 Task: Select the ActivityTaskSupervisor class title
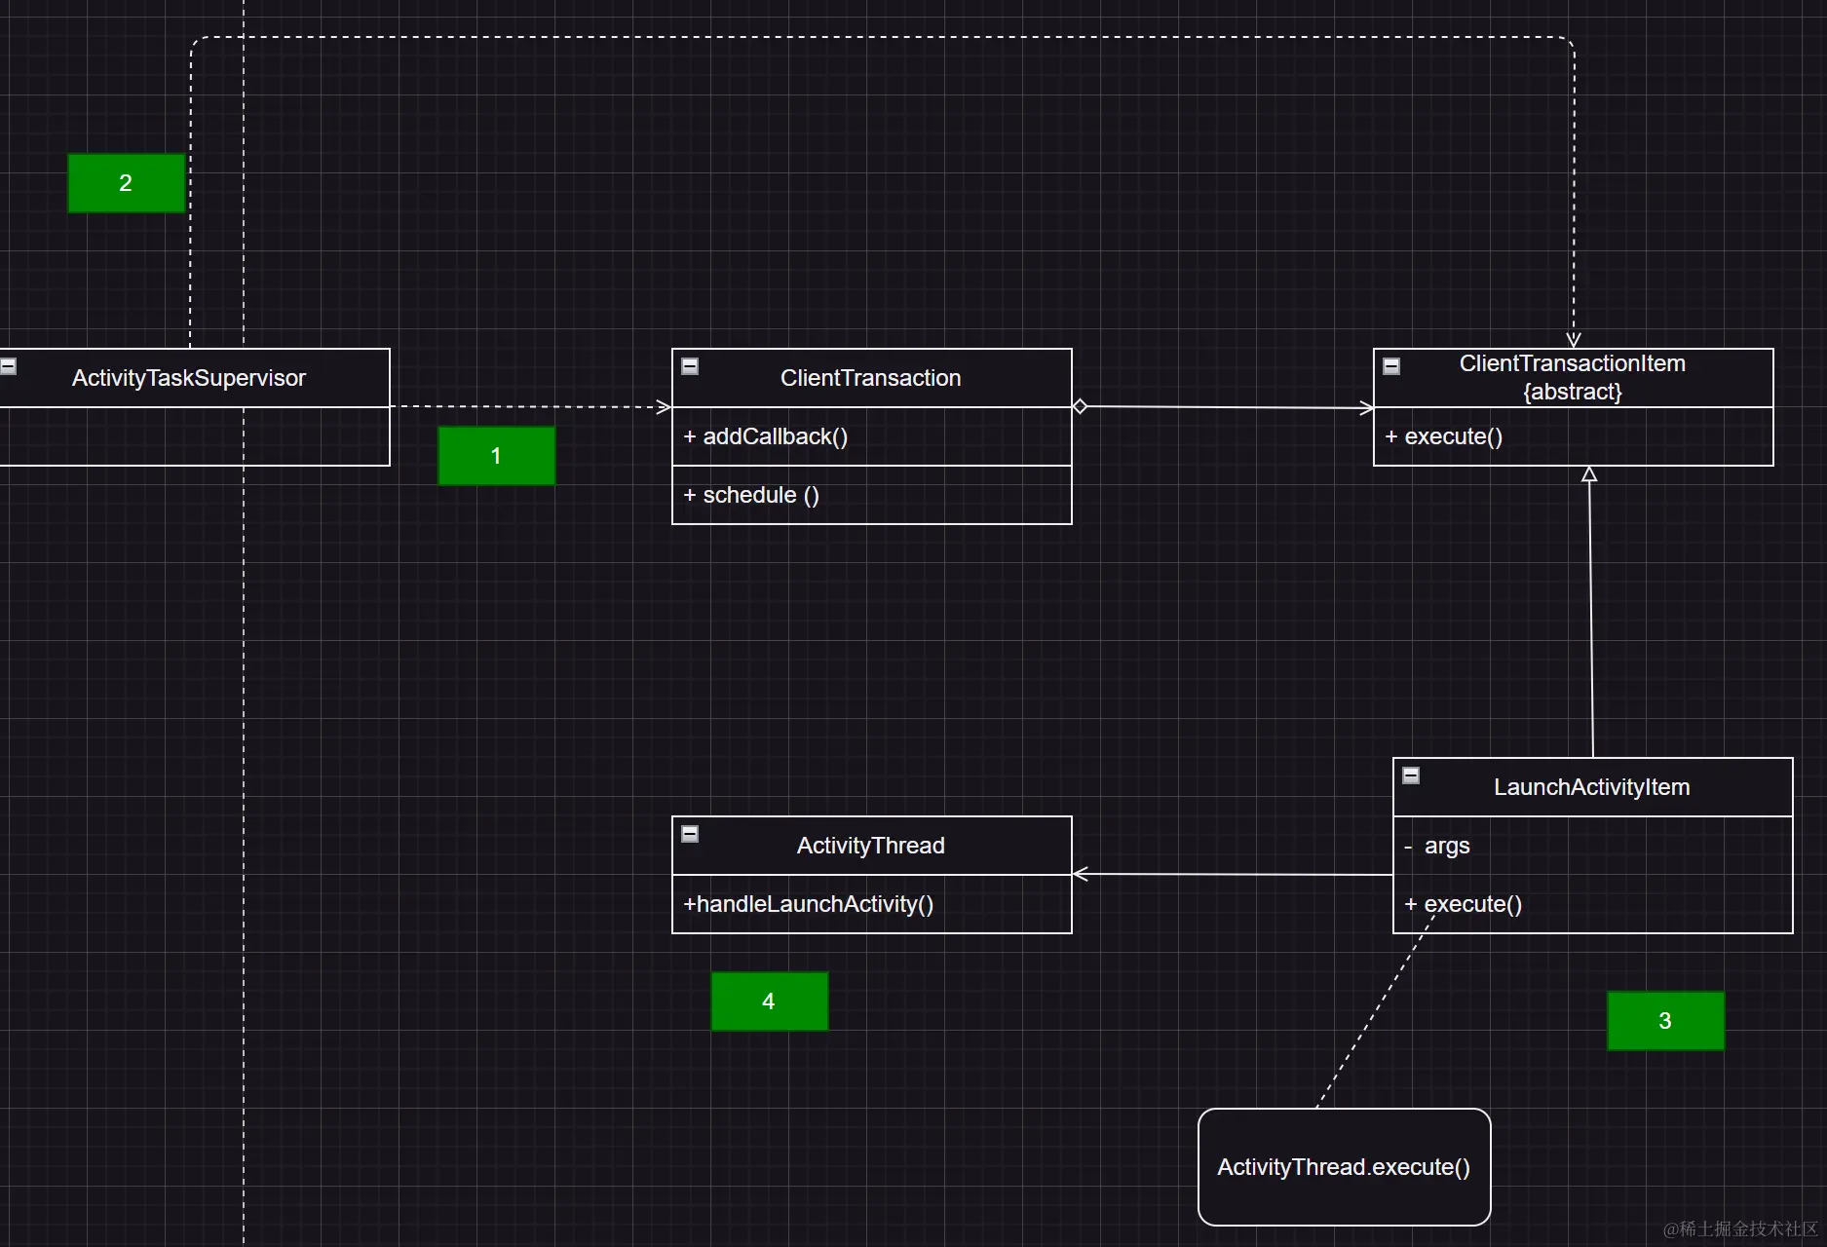[x=189, y=378]
